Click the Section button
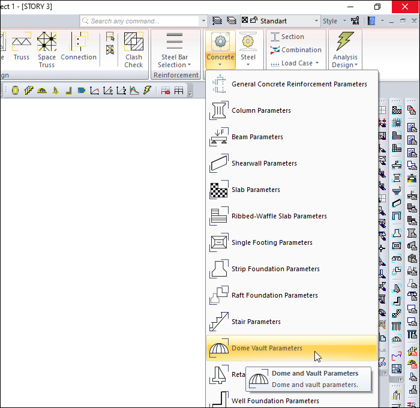 (x=287, y=37)
